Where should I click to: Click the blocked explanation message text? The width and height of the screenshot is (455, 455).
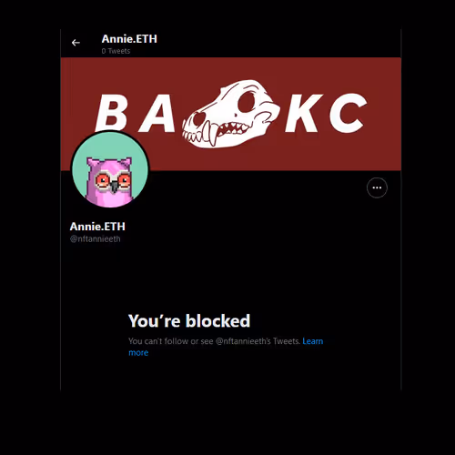[215, 341]
